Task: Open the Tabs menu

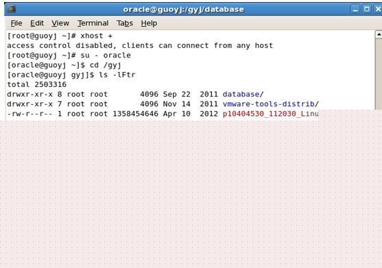Action: point(125,23)
